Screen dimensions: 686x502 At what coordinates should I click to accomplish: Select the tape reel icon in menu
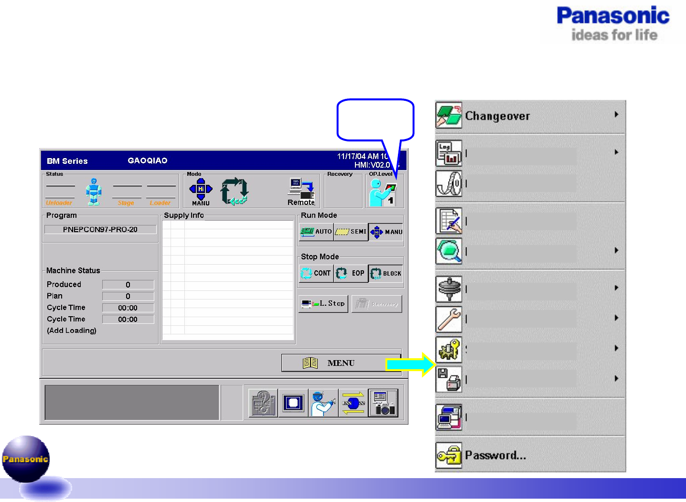pyautogui.click(x=449, y=183)
